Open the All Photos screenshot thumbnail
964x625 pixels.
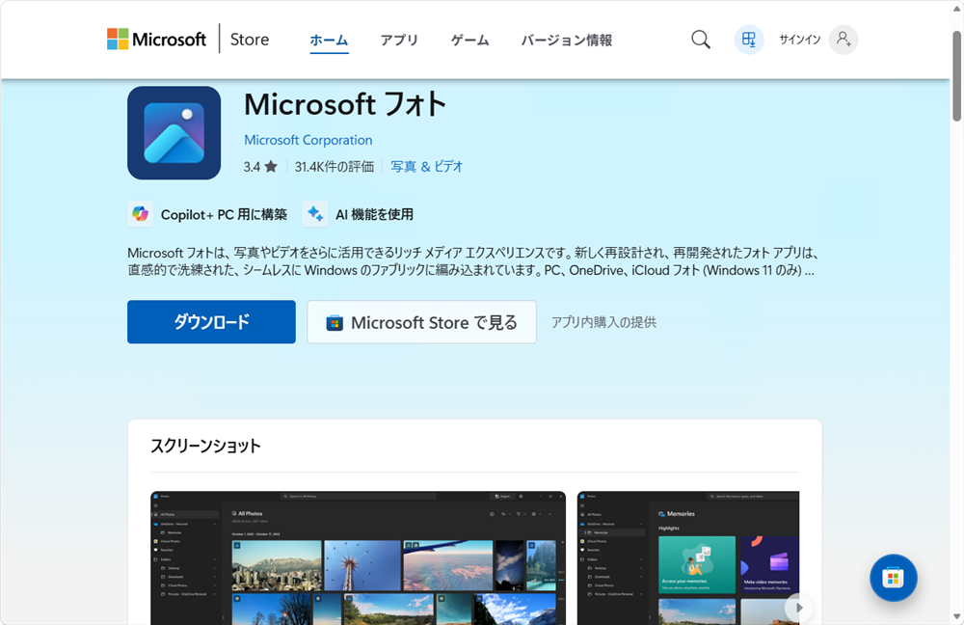point(358,557)
